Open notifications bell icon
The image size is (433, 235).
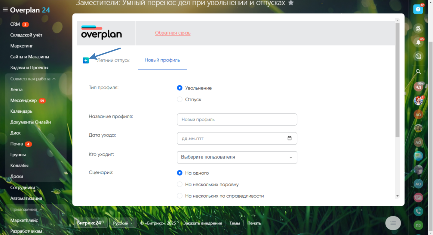[418, 42]
